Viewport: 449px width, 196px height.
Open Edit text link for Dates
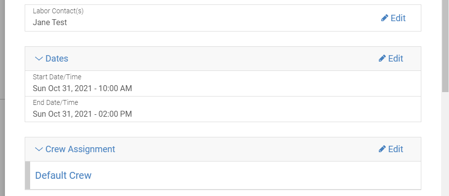[396, 58]
